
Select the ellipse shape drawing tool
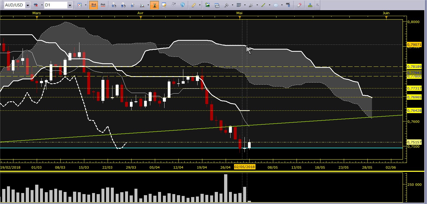276,5
